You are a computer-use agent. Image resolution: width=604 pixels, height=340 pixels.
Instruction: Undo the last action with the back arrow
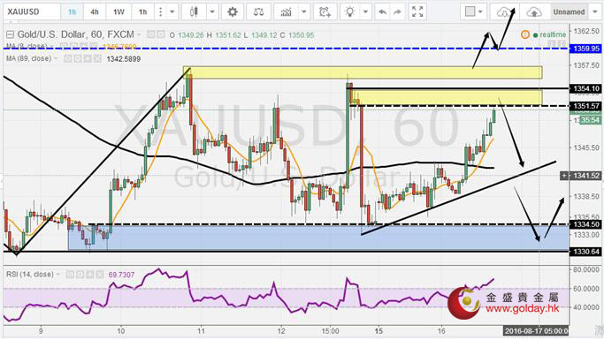point(383,12)
